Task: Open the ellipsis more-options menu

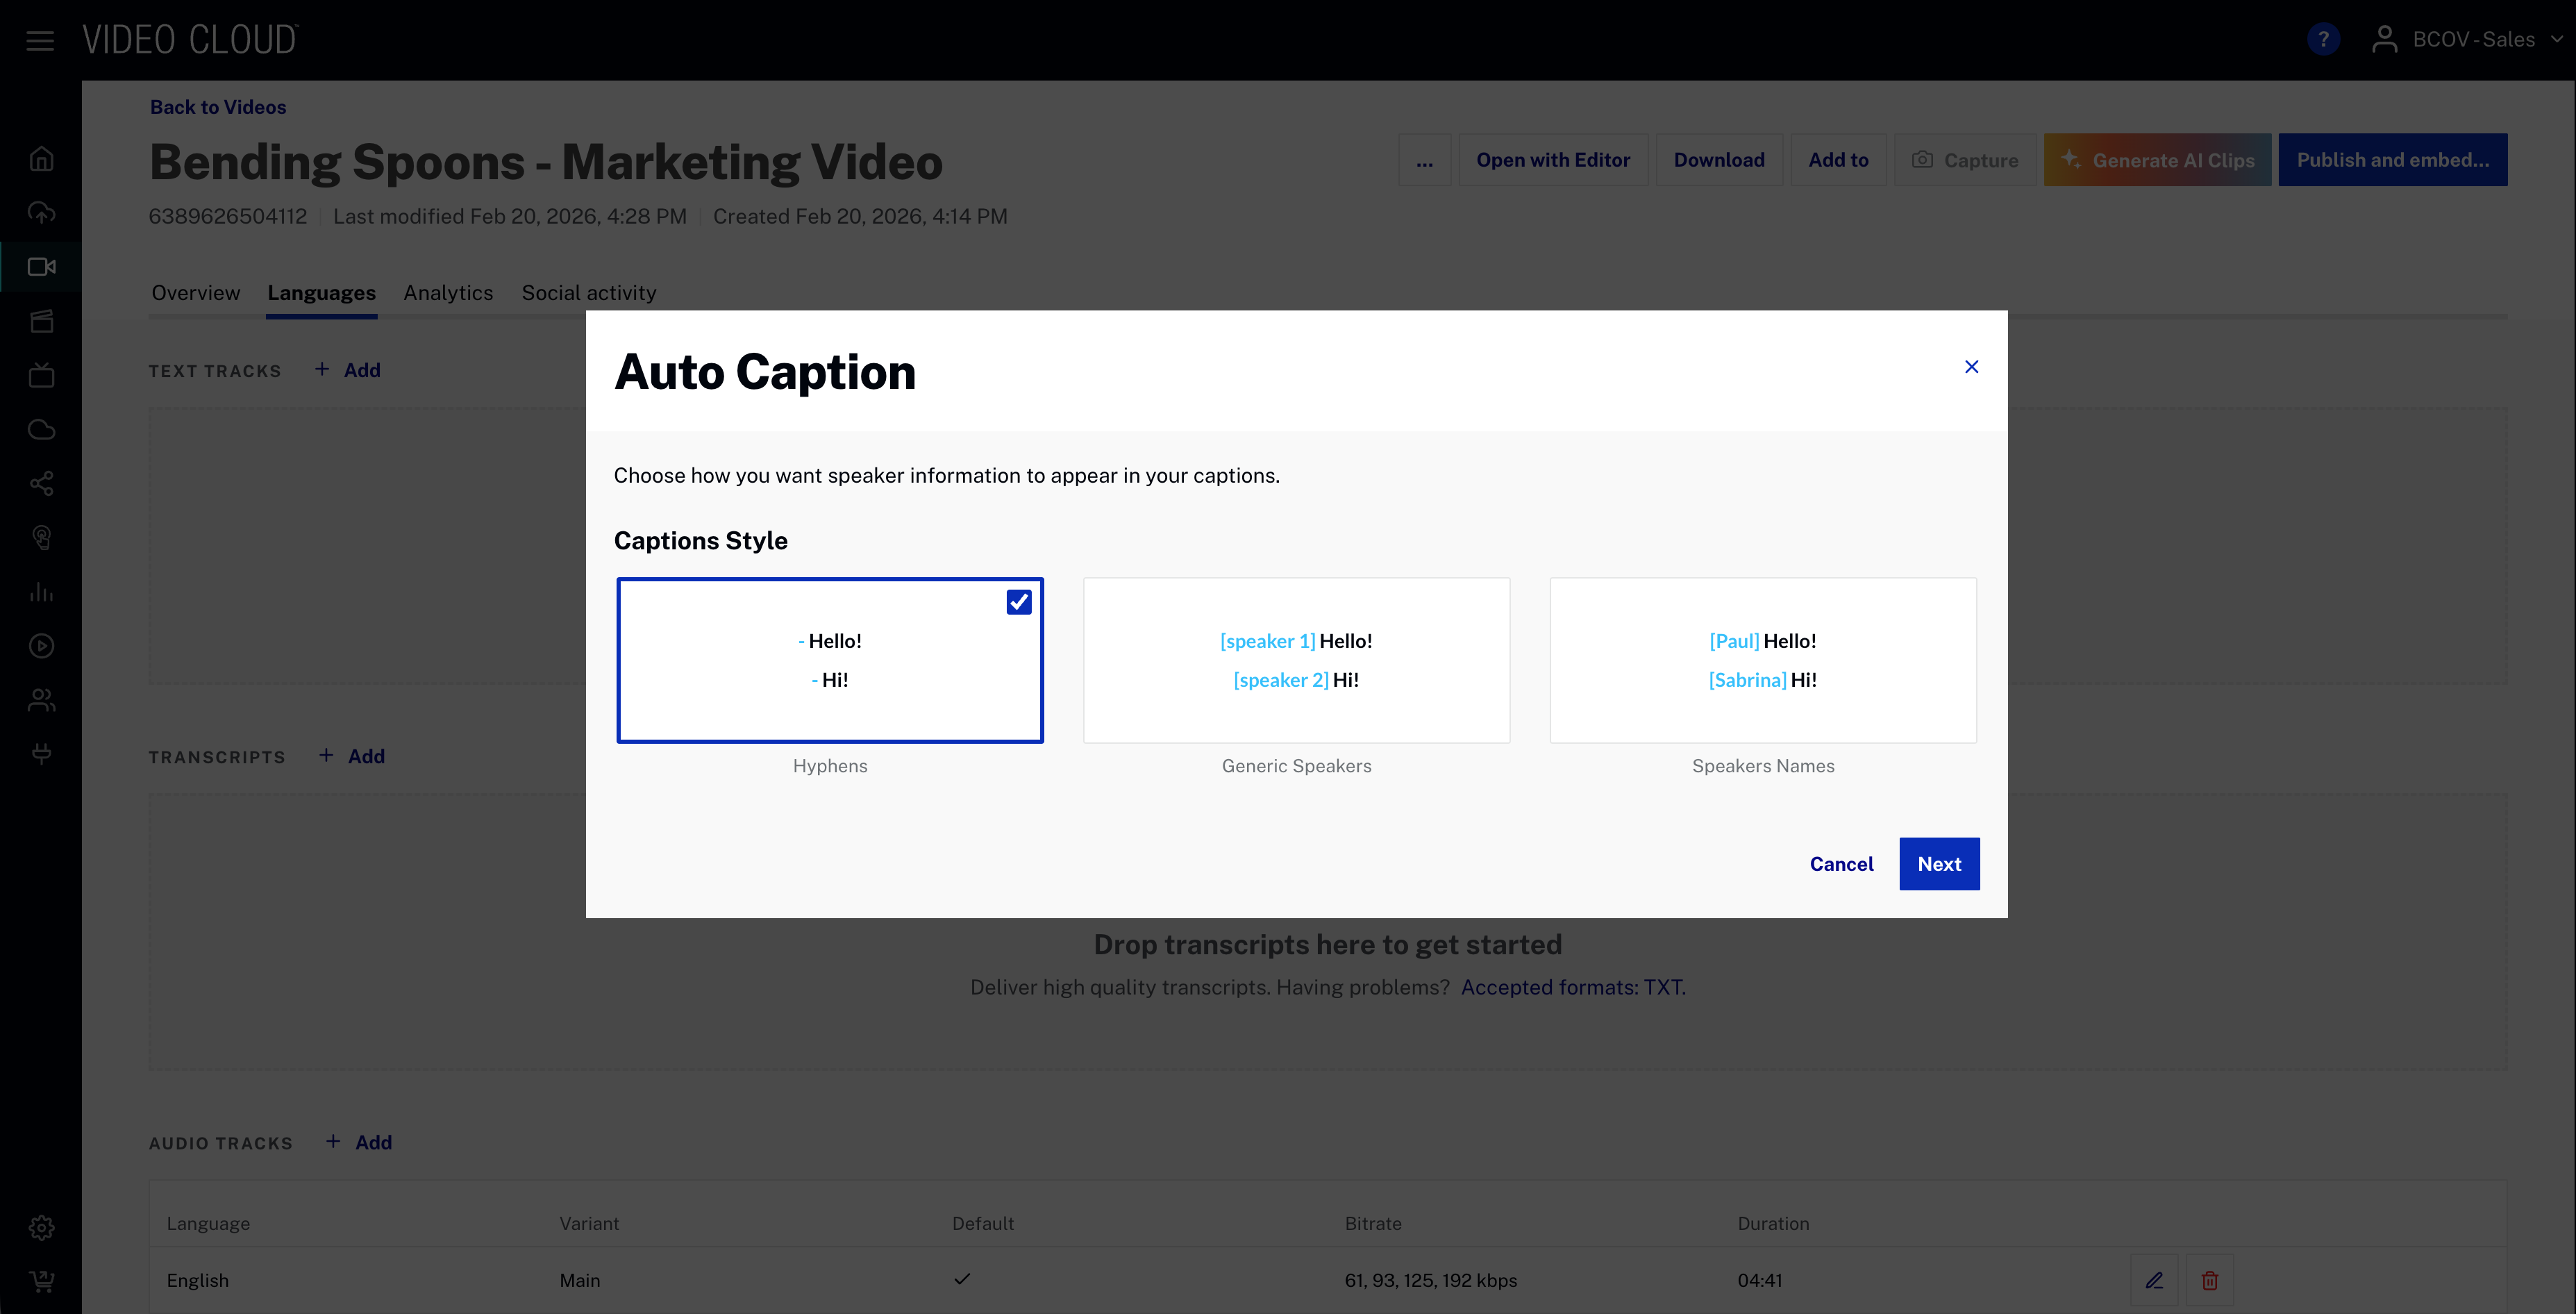Action: (x=1425, y=159)
